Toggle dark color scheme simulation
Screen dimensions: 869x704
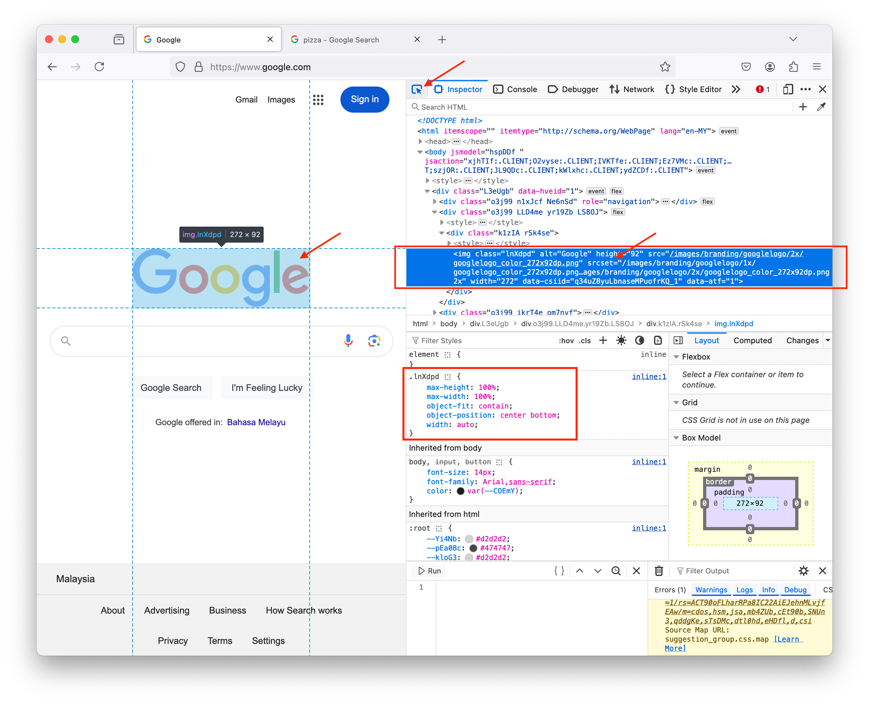[639, 340]
